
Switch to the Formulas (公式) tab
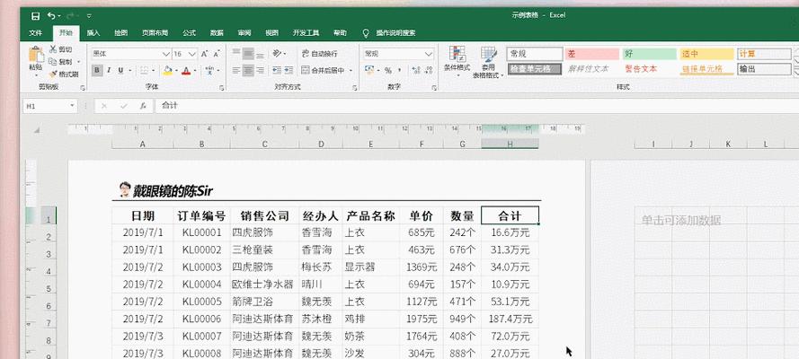pyautogui.click(x=189, y=33)
